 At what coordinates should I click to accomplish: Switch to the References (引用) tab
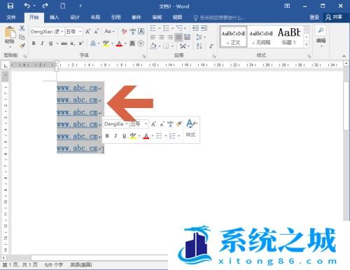point(116,18)
